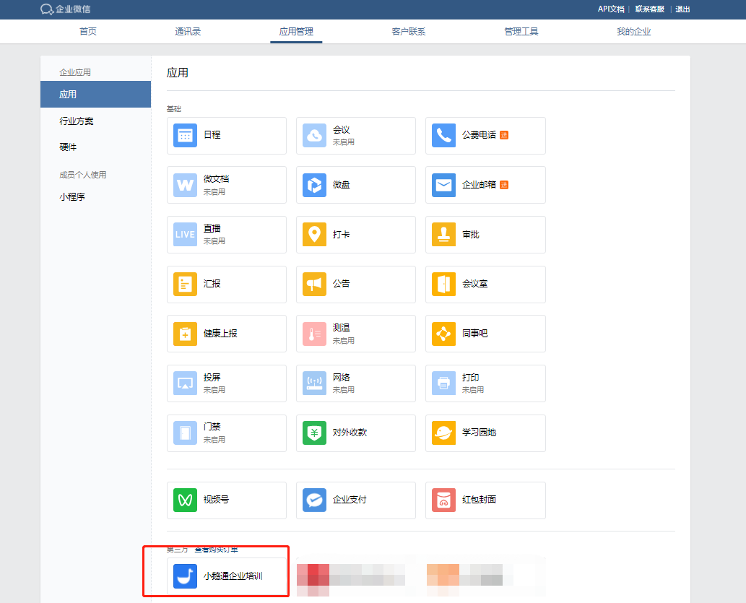Open the 企业支付 blue icon

click(x=314, y=500)
